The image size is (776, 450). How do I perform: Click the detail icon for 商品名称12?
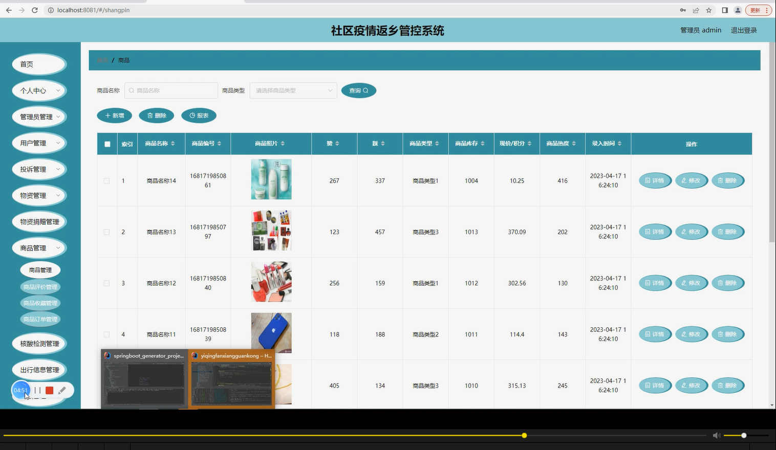click(x=648, y=283)
